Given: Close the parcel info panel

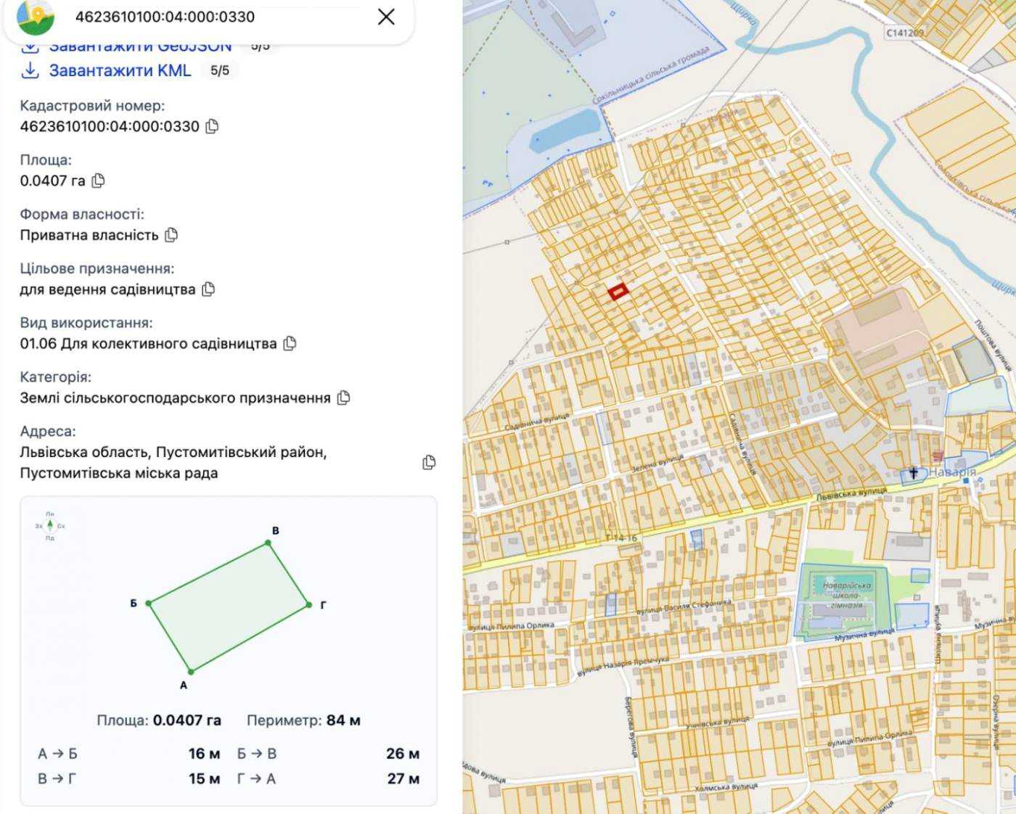Looking at the screenshot, I should [x=386, y=17].
